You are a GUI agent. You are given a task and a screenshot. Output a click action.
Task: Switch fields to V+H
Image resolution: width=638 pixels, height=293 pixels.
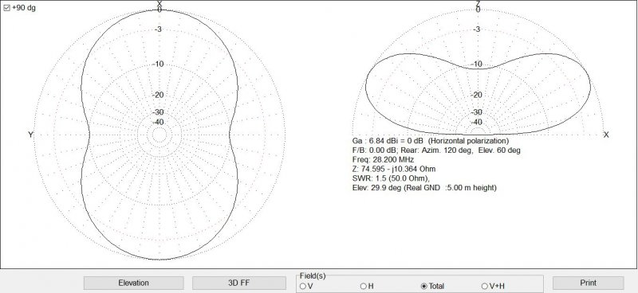tap(484, 286)
